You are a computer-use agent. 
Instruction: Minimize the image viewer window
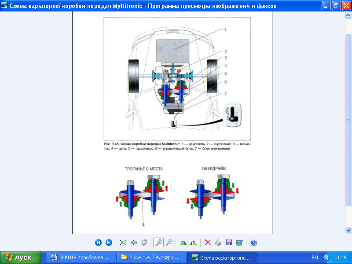326,6
